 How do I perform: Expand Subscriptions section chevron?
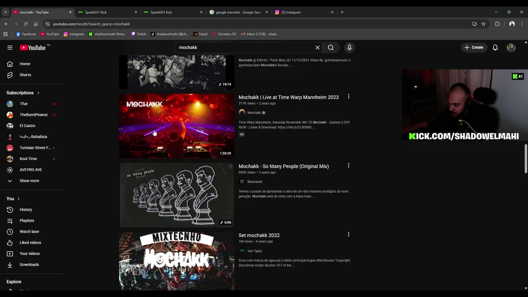click(38, 93)
